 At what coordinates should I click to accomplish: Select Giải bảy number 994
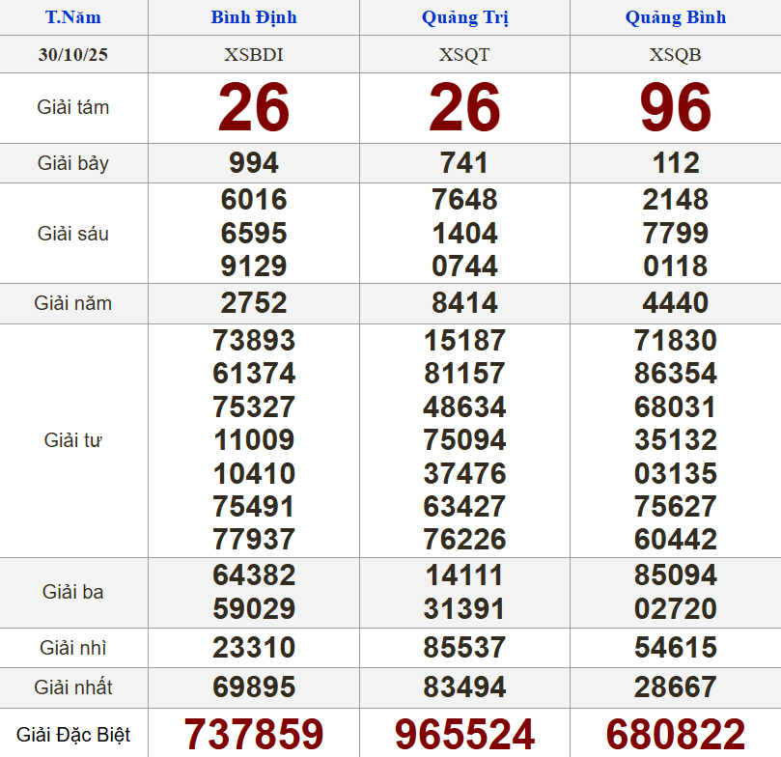coord(254,163)
